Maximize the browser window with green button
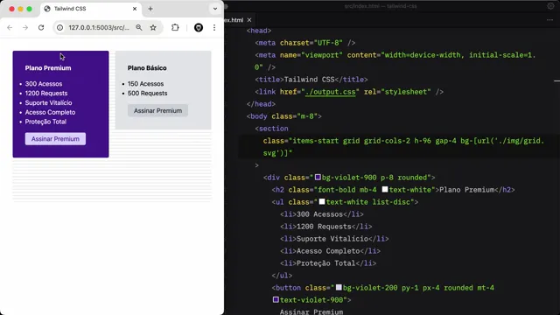Viewport: 560px width, 315px height. pyautogui.click(x=29, y=9)
